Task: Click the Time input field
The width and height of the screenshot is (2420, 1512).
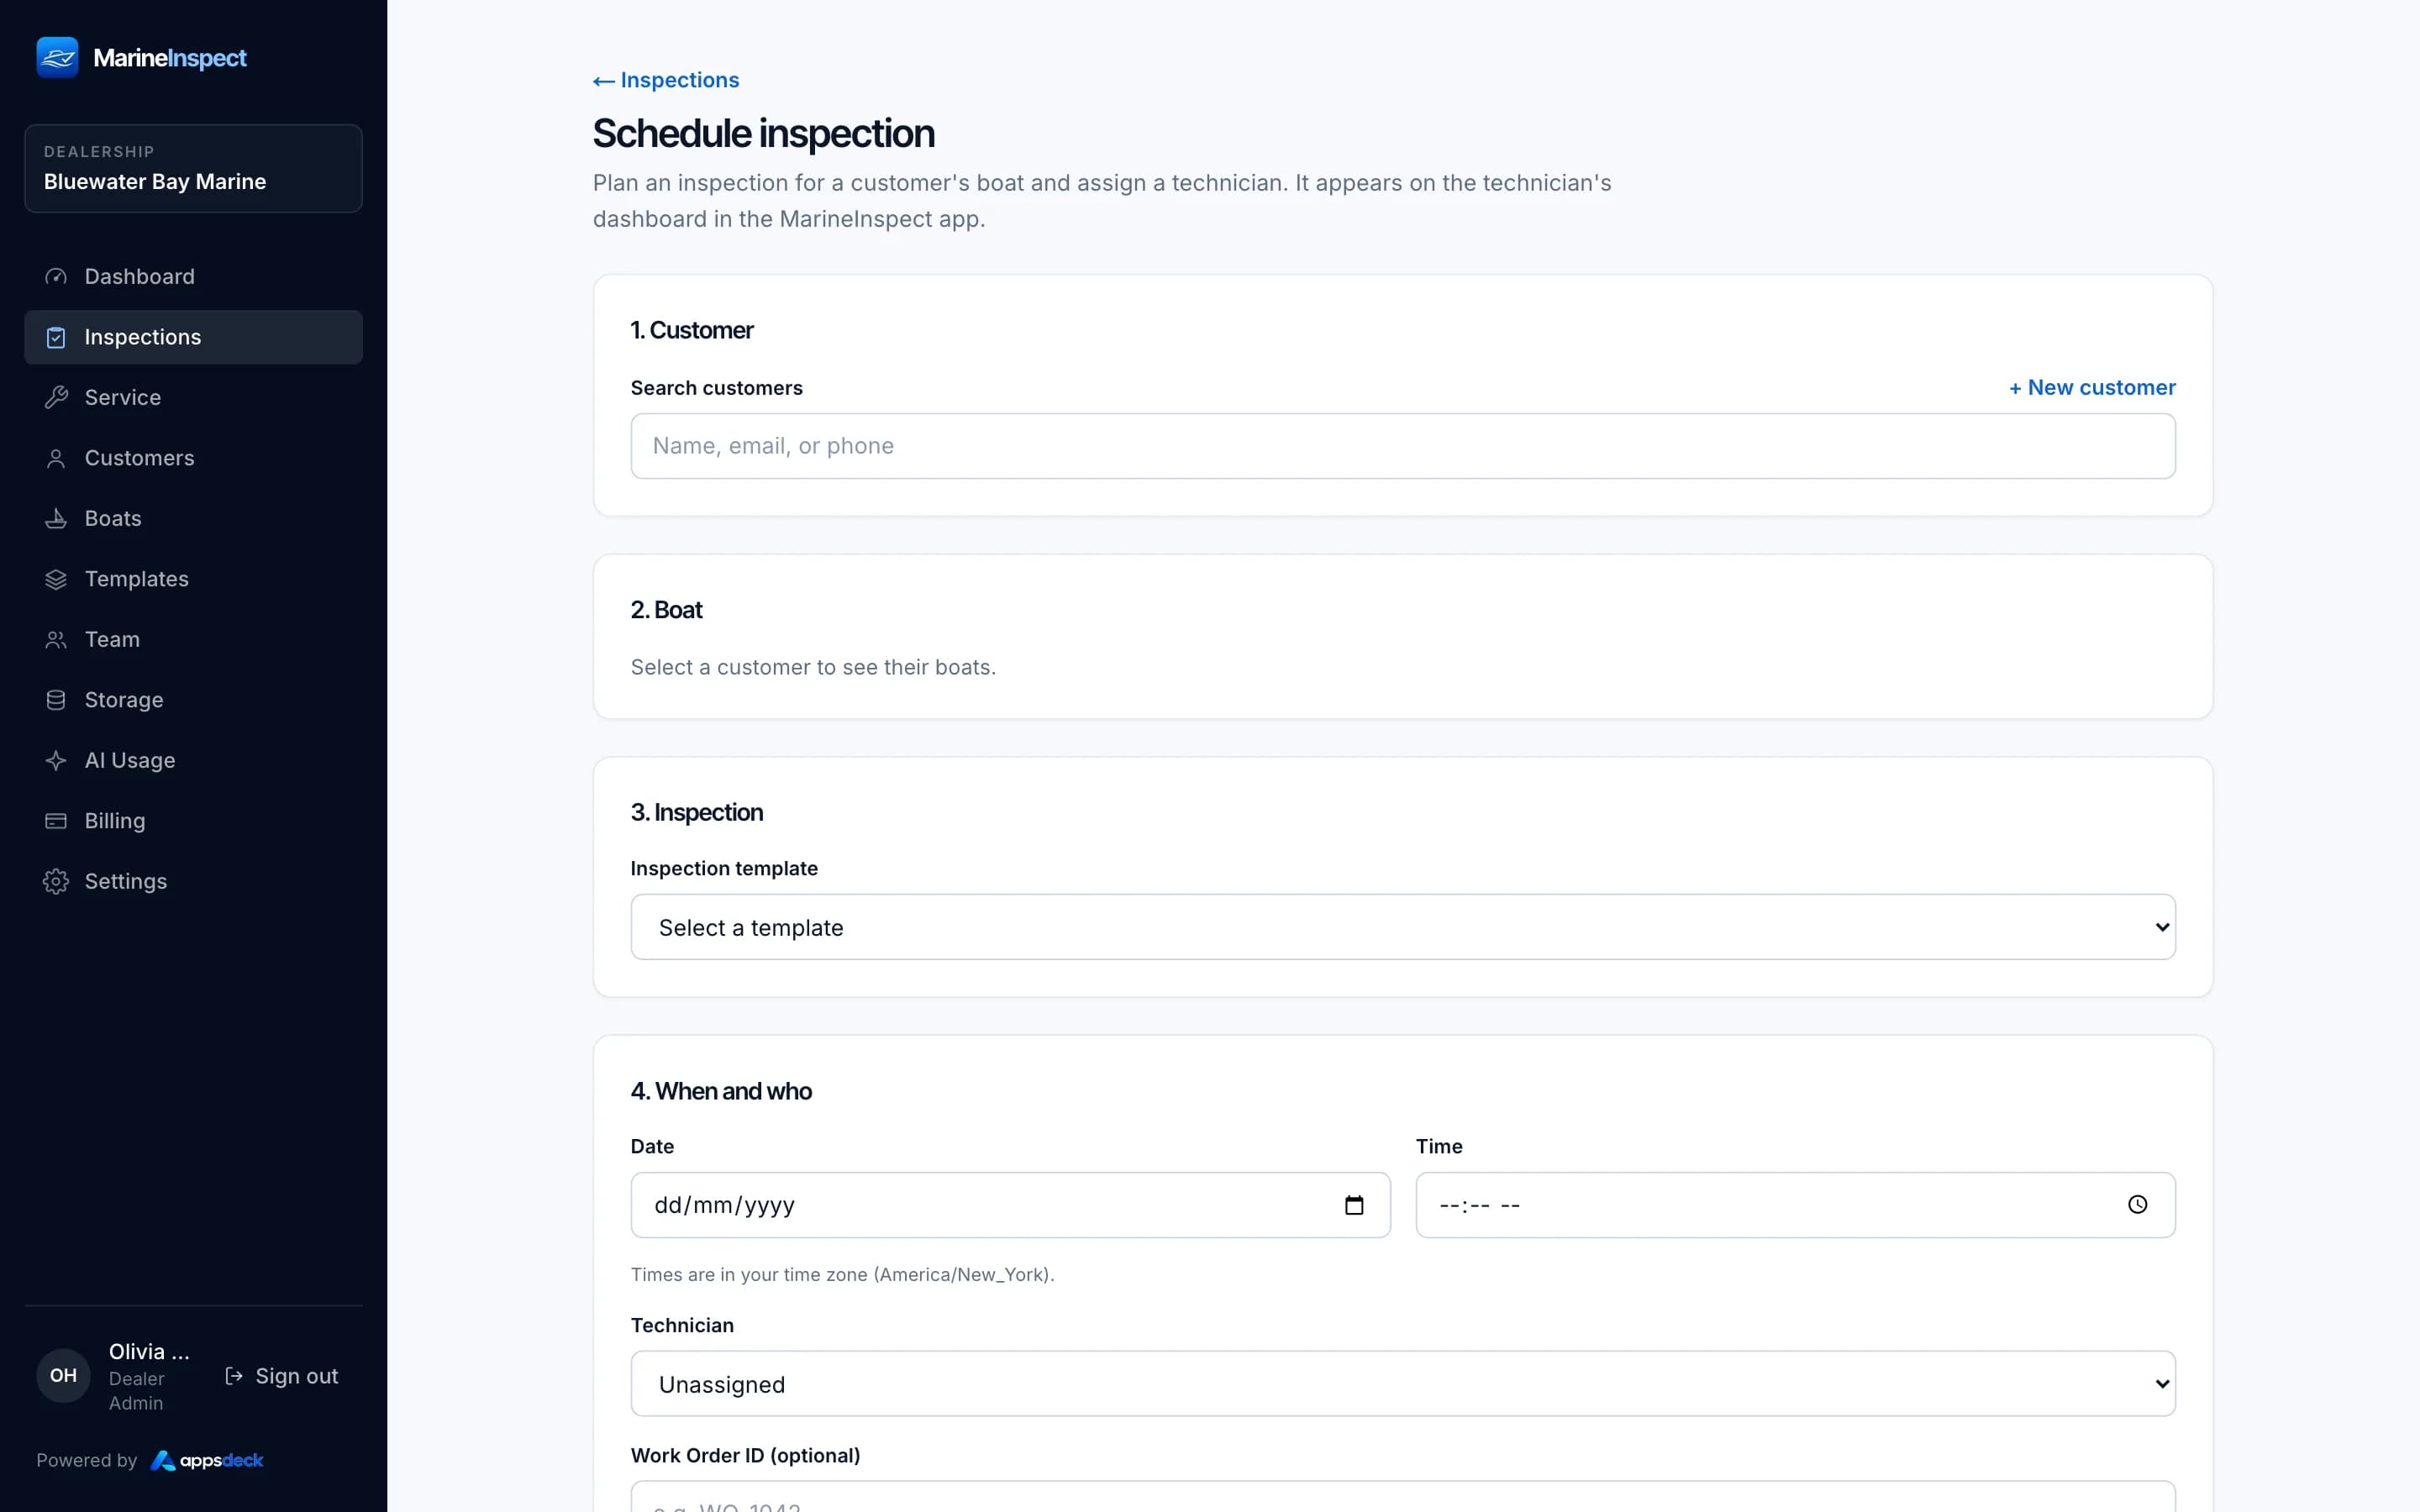Action: [1795, 1205]
